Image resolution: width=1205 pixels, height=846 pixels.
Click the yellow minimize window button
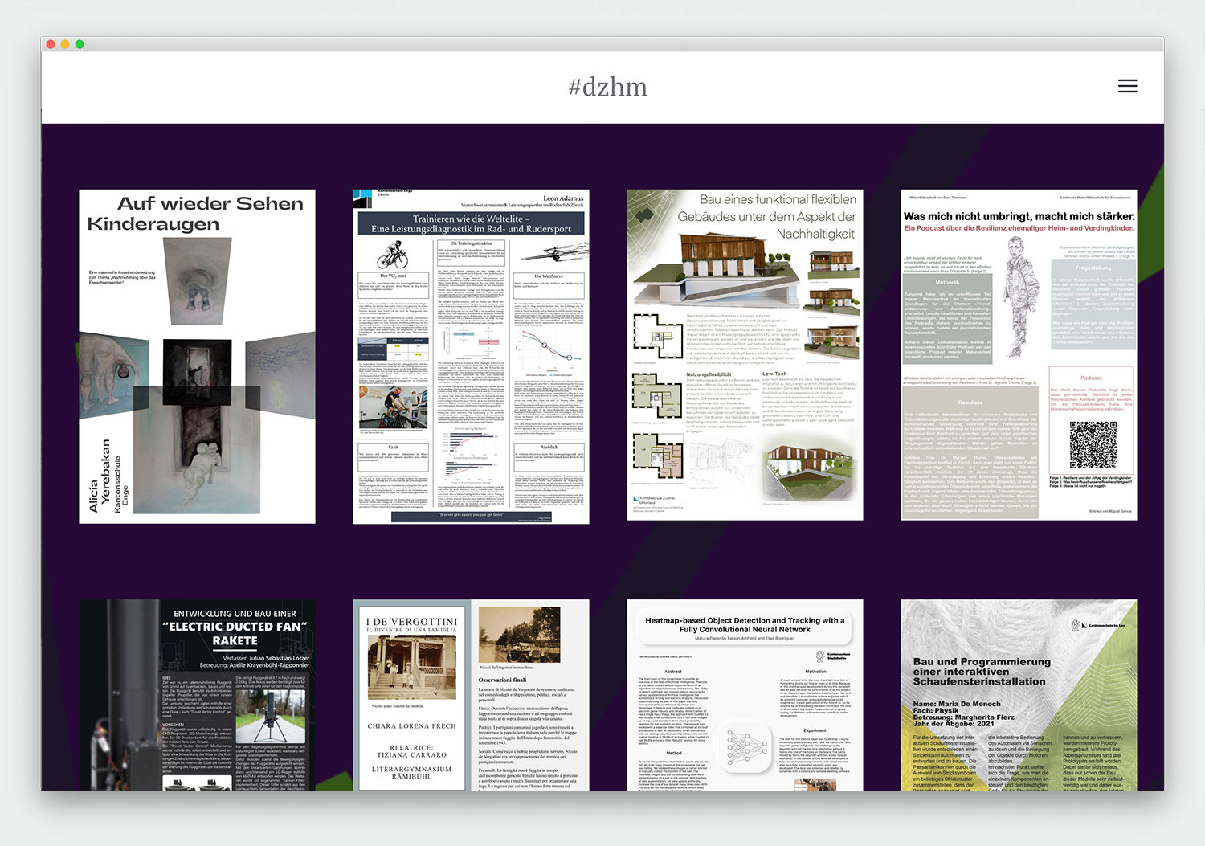(65, 45)
